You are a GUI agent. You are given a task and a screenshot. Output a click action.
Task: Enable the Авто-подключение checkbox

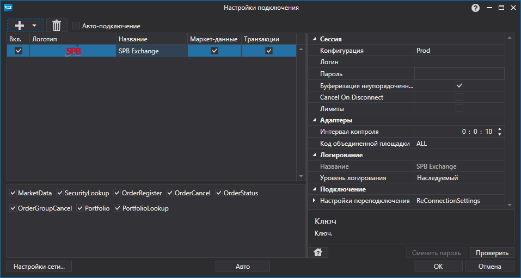[76, 26]
